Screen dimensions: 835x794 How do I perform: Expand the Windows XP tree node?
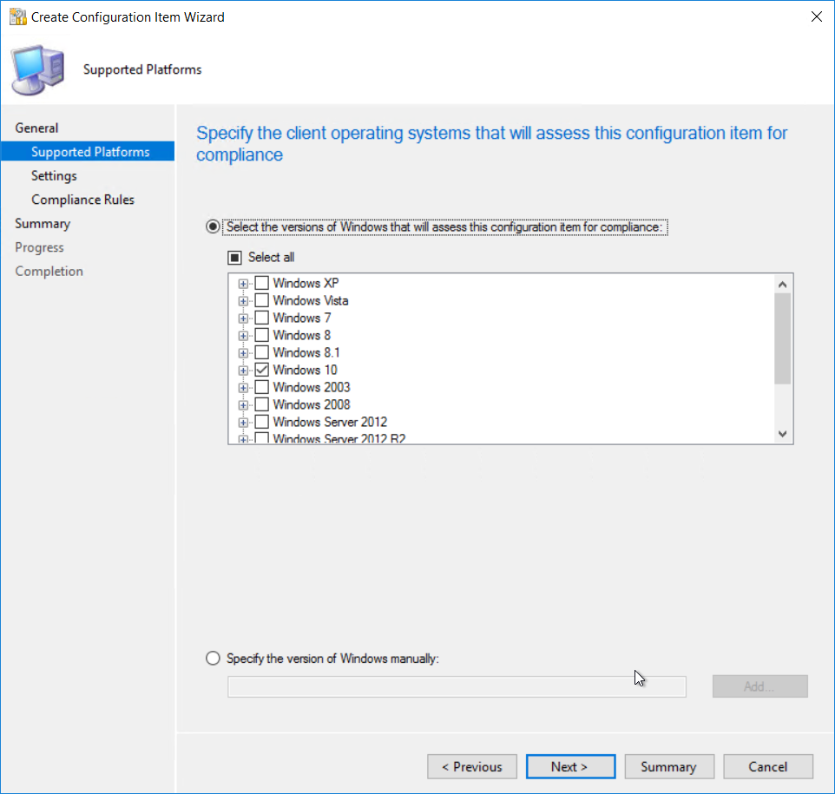(244, 284)
